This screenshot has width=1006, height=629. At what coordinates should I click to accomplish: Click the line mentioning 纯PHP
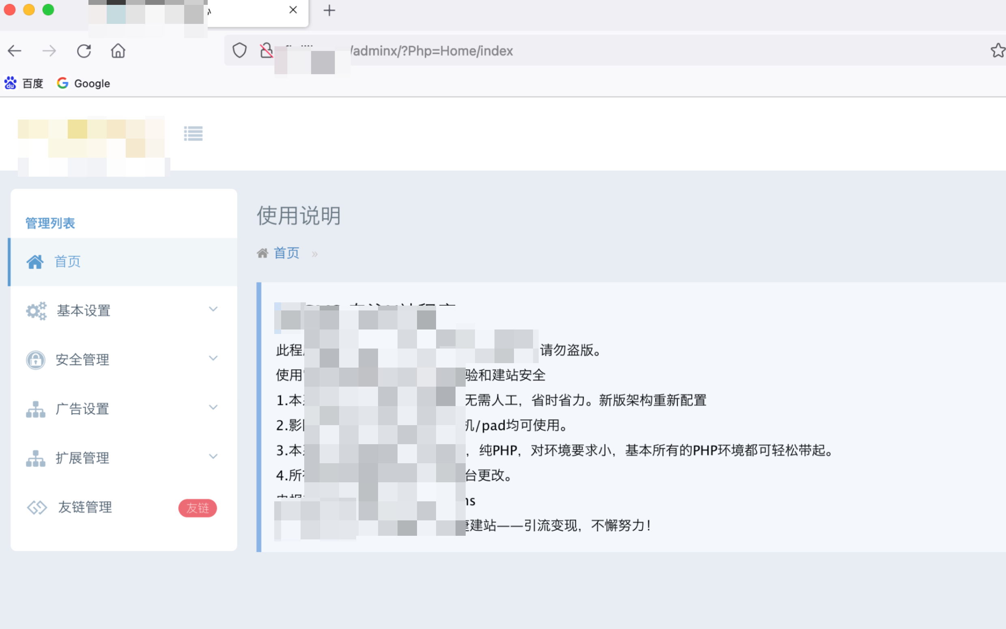point(556,450)
